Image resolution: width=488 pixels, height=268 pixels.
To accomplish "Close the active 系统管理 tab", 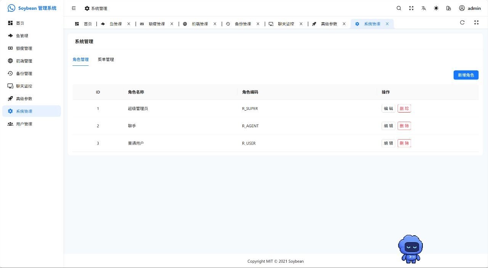I will point(387,24).
